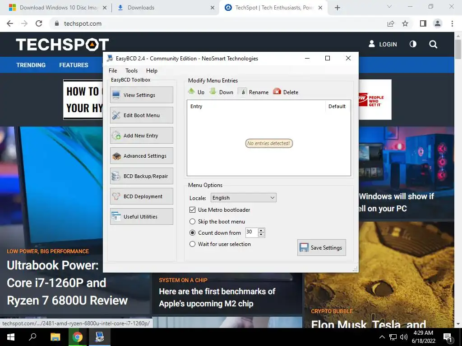Close the Downloads browser tab

click(x=213, y=8)
